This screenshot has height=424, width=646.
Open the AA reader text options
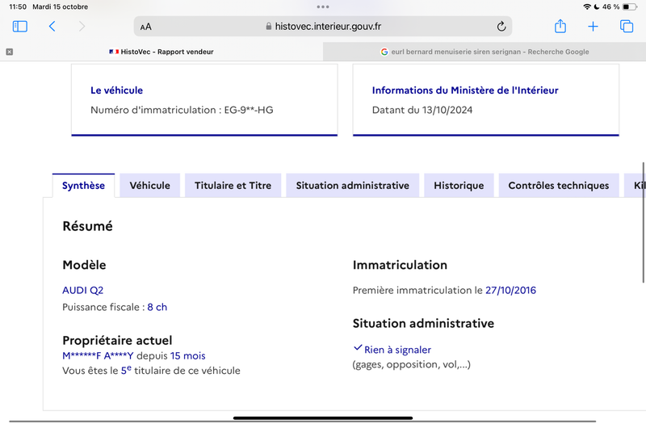(146, 27)
